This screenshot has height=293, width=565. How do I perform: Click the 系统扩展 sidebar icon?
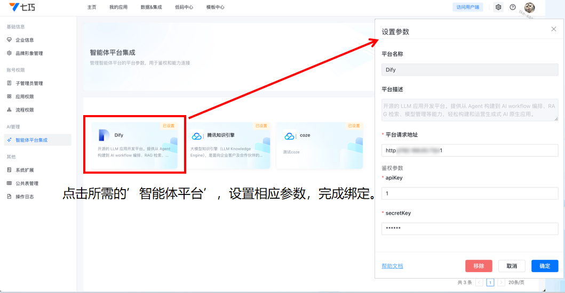[x=10, y=169]
